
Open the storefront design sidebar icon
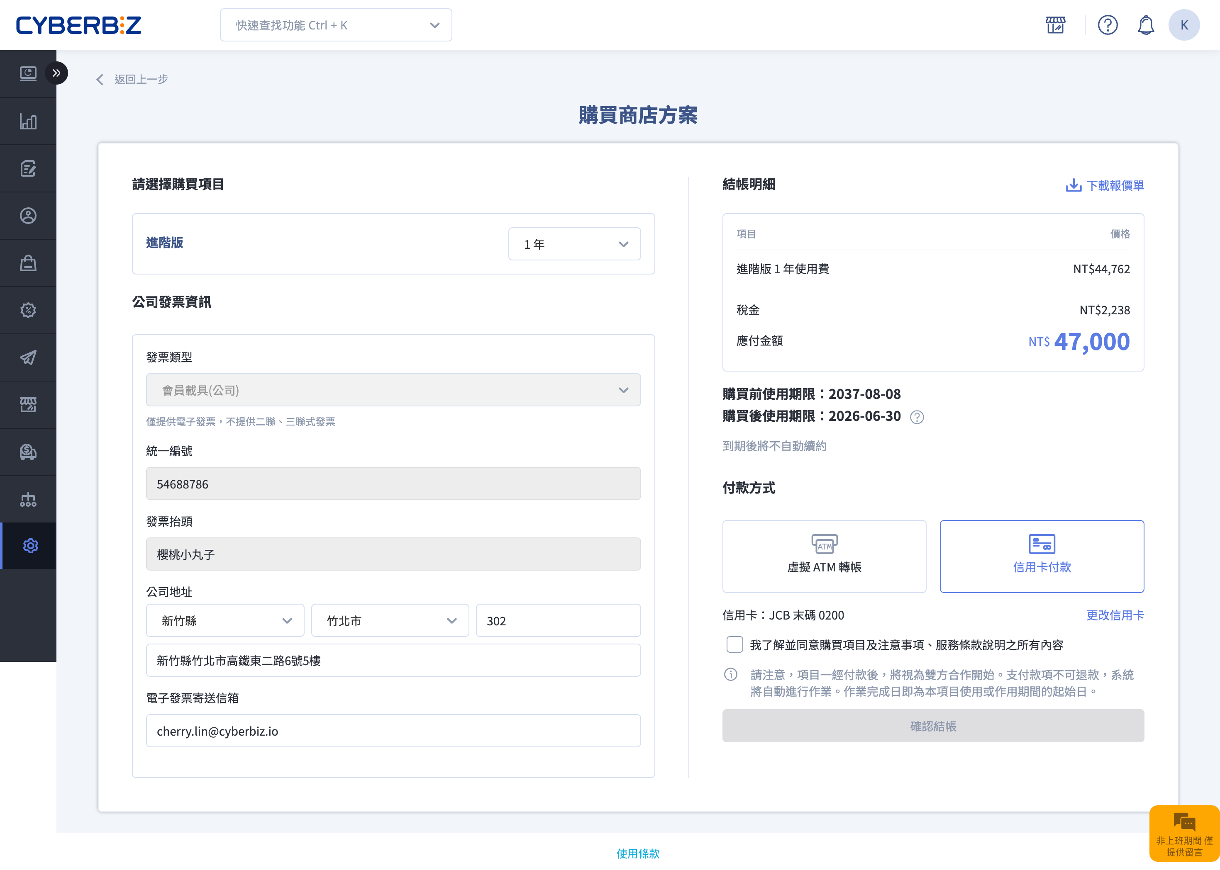coord(28,405)
